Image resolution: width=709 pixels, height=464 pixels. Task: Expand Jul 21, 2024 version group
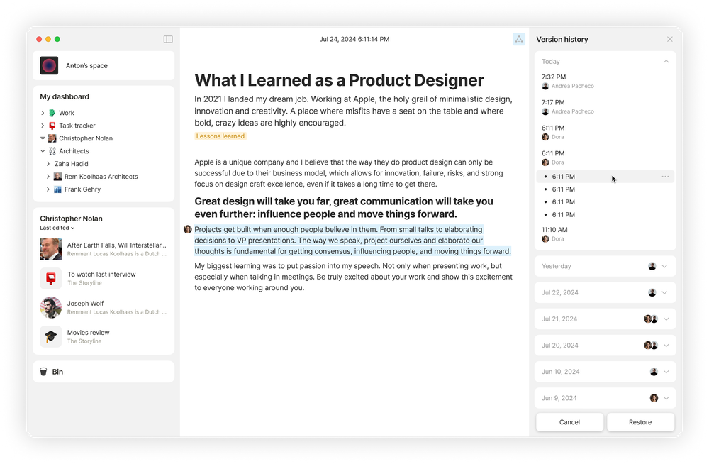click(666, 319)
